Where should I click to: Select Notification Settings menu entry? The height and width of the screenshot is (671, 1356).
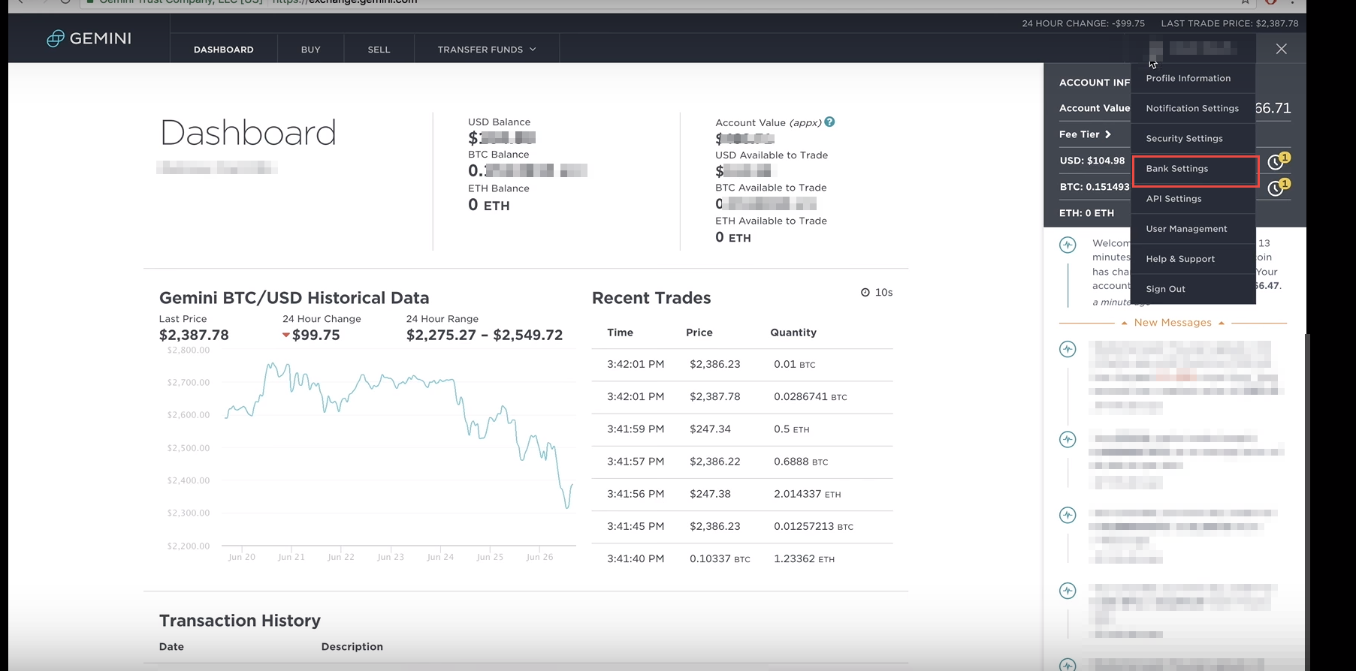pyautogui.click(x=1193, y=108)
